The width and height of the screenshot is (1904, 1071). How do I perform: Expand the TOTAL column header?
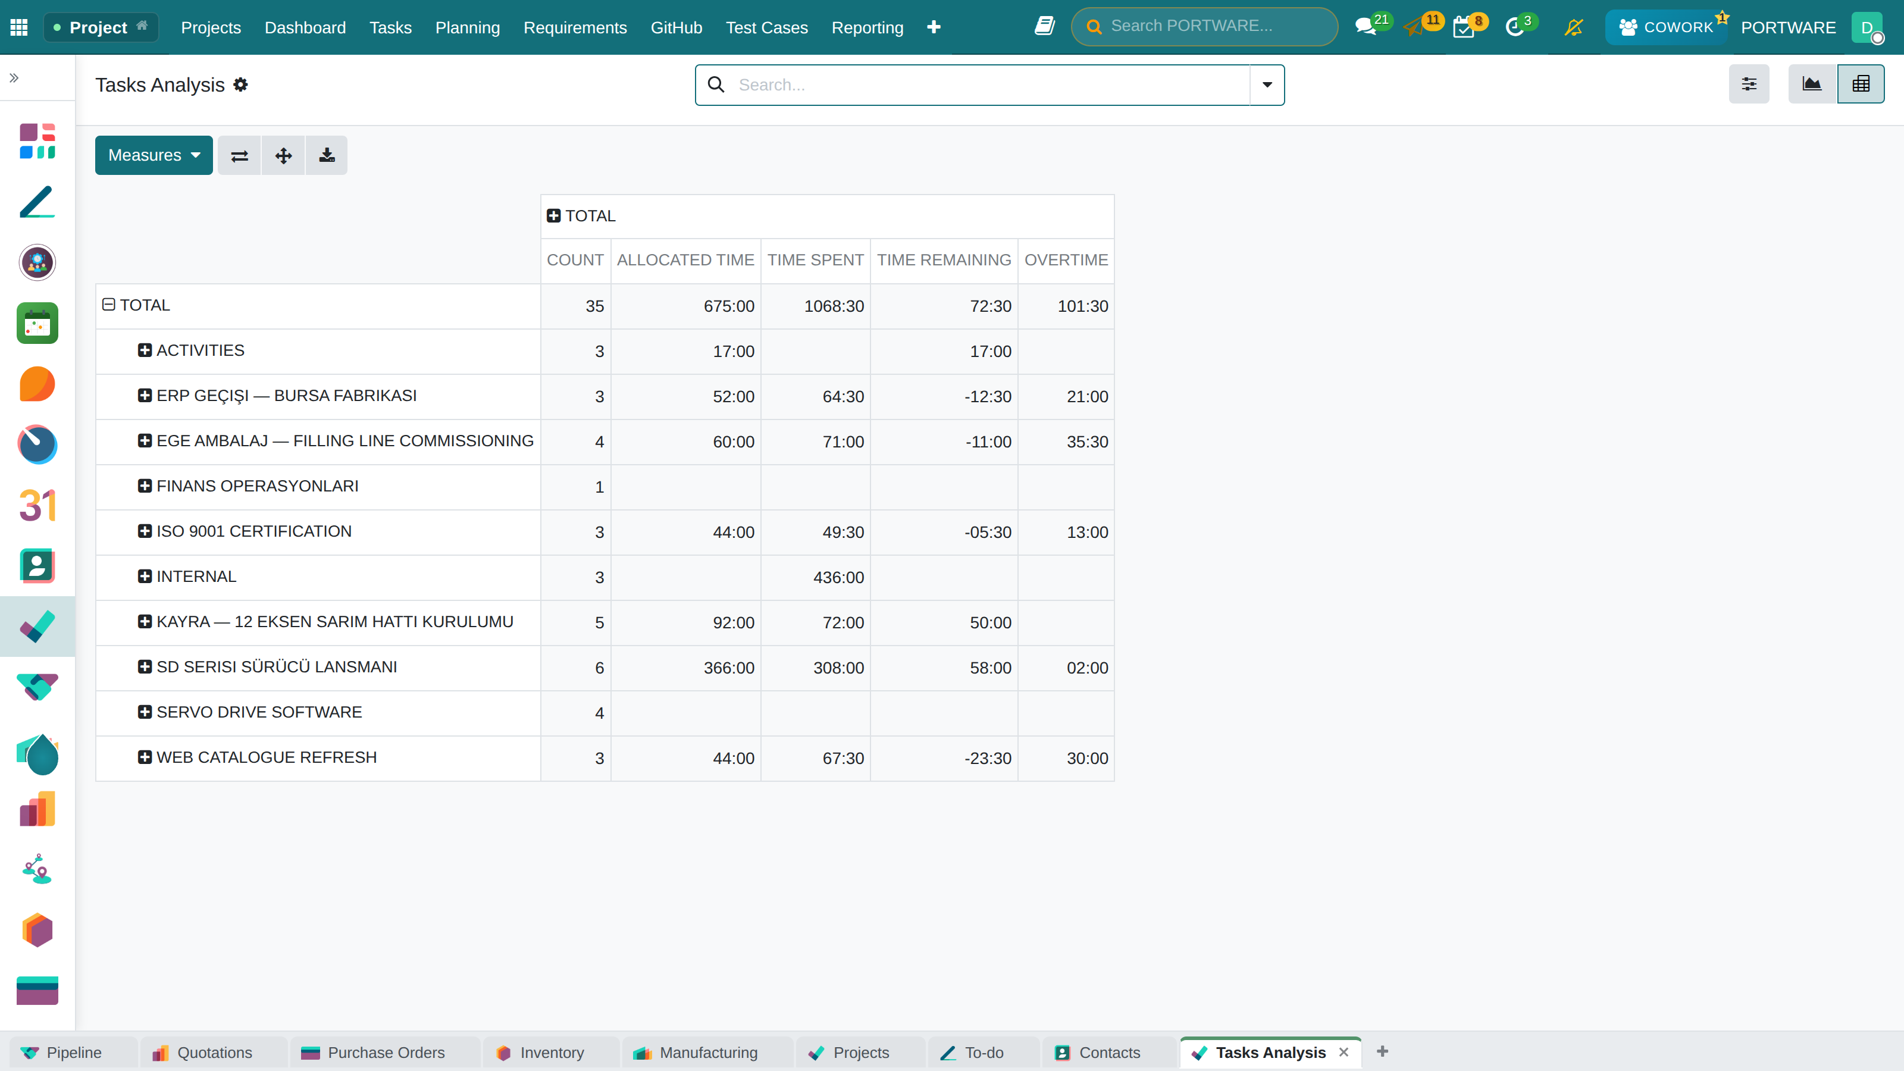553,216
